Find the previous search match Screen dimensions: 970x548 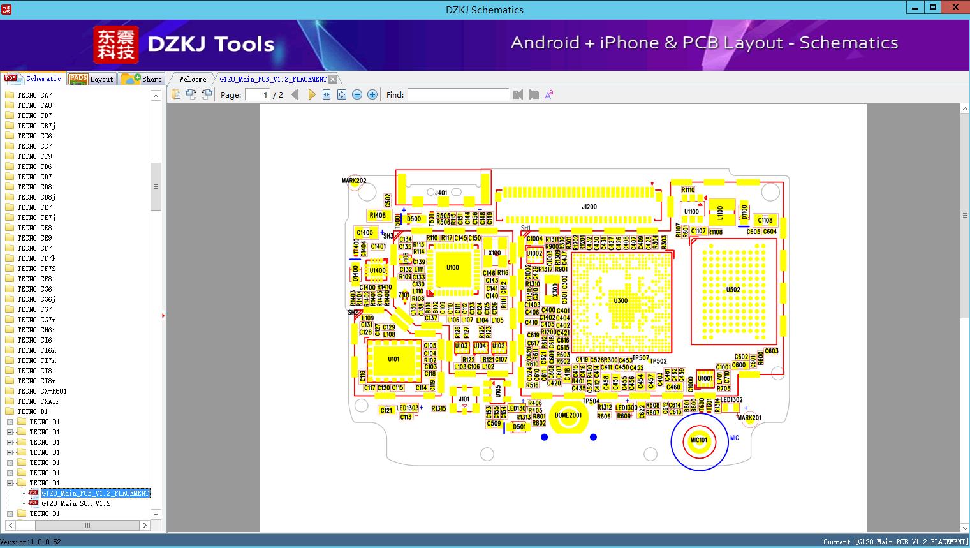pos(518,94)
